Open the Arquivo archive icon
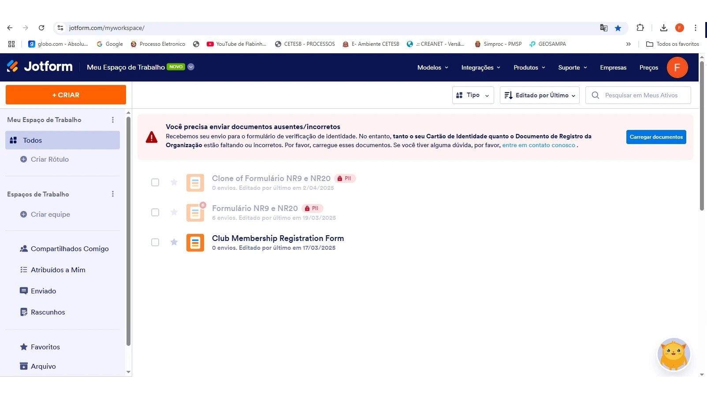This screenshot has height=400, width=707. click(x=23, y=366)
